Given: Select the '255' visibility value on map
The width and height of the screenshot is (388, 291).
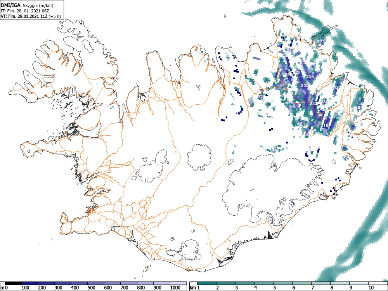Looking at the screenshot, I should click(305, 85).
